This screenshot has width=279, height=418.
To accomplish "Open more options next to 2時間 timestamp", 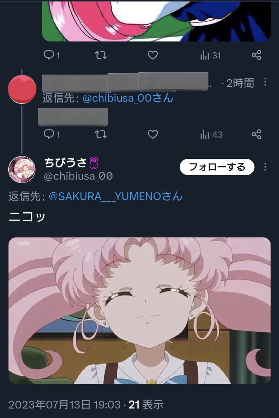I will click(x=265, y=82).
